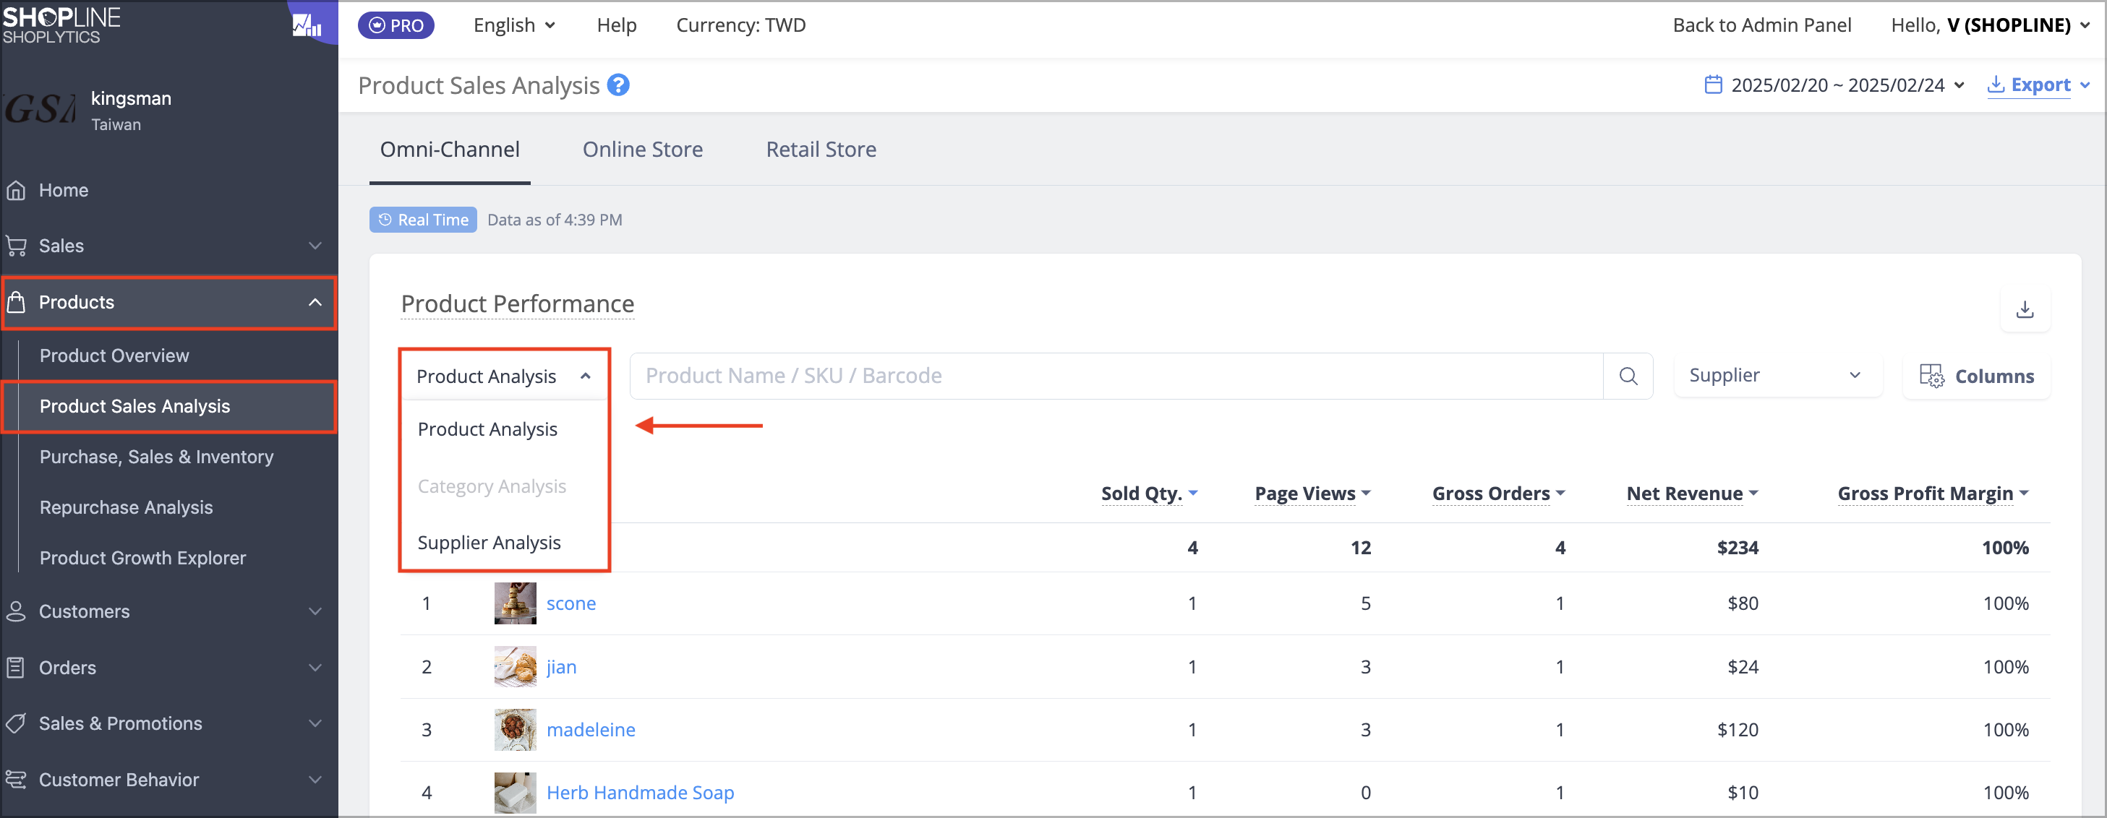Screen dimensions: 2107x818
Task: Expand the Sales & Promotions chevron
Action: tap(315, 723)
